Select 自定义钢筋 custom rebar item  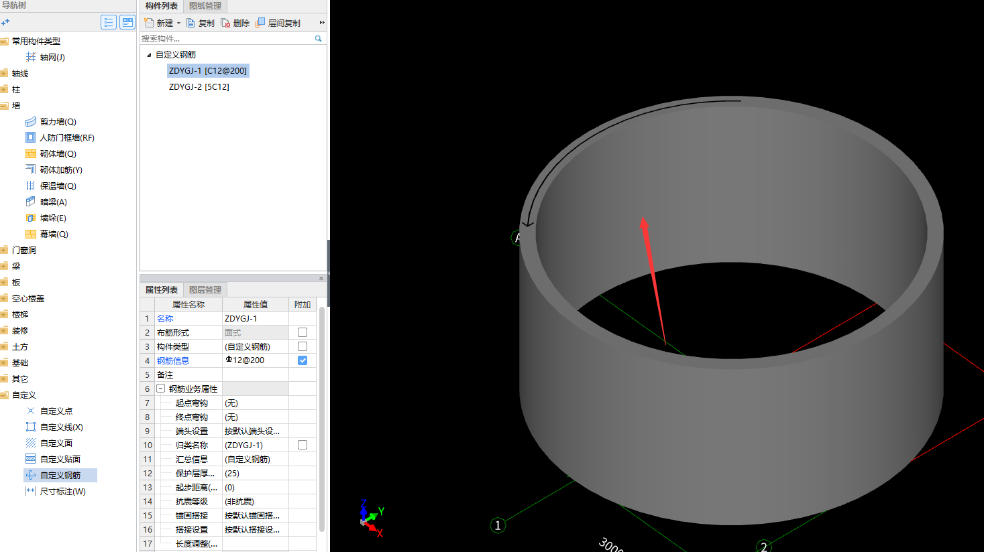[x=60, y=475]
